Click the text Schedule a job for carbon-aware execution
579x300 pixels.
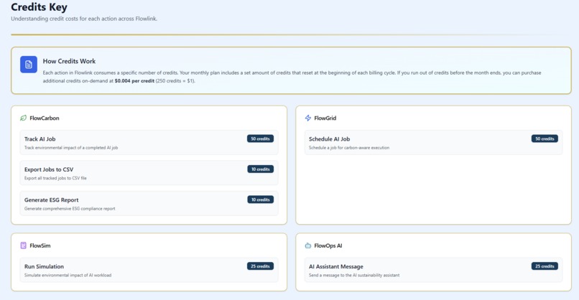[349, 148]
